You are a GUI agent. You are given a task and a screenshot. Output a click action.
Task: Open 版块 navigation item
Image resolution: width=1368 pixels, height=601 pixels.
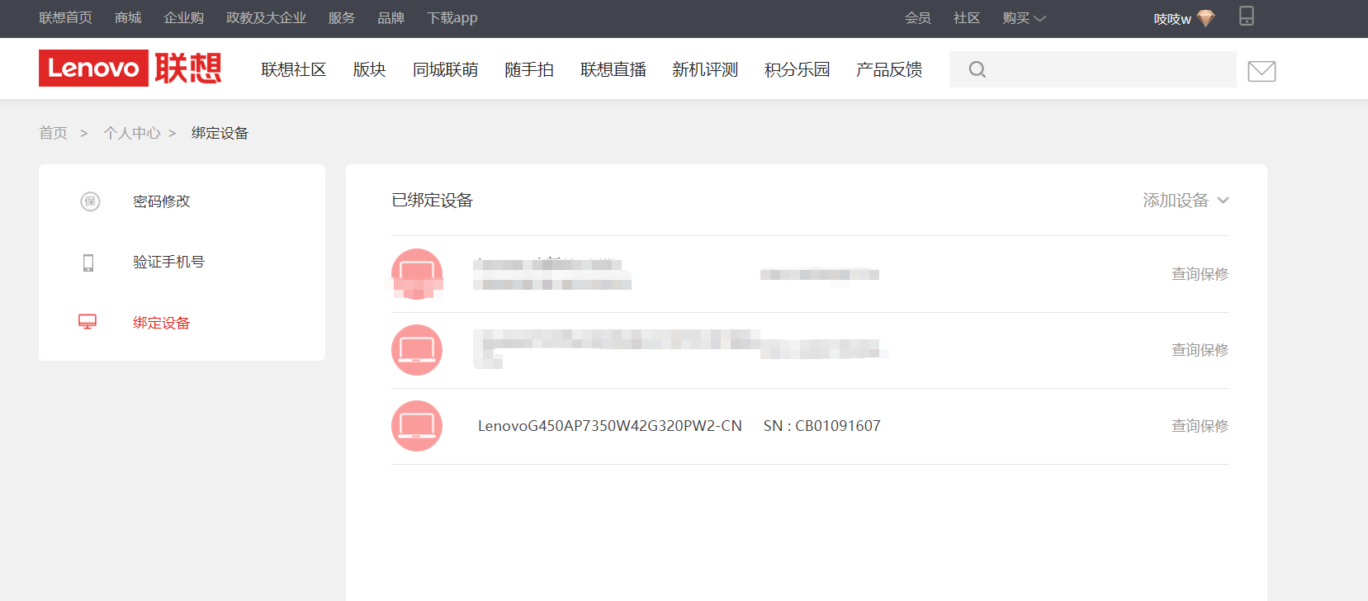(369, 69)
